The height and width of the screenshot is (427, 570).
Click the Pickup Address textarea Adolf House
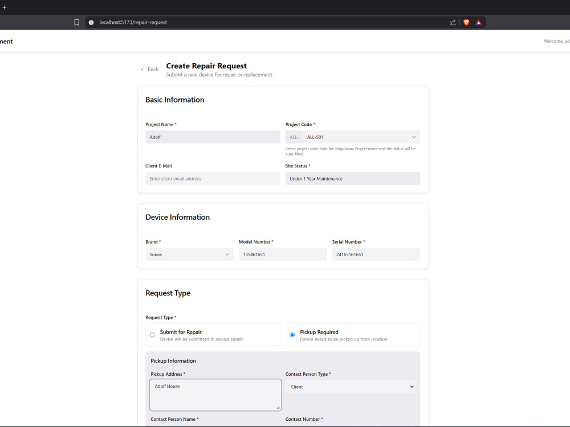pos(215,395)
